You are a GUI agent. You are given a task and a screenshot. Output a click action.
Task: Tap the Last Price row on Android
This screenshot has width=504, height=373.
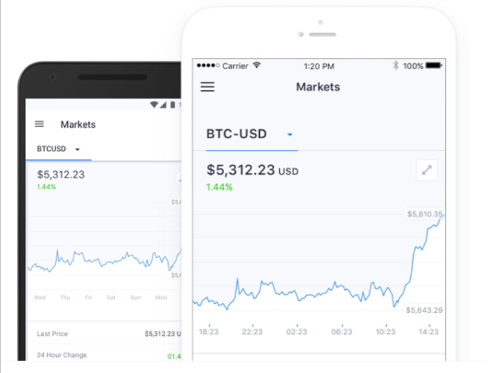tap(105, 334)
